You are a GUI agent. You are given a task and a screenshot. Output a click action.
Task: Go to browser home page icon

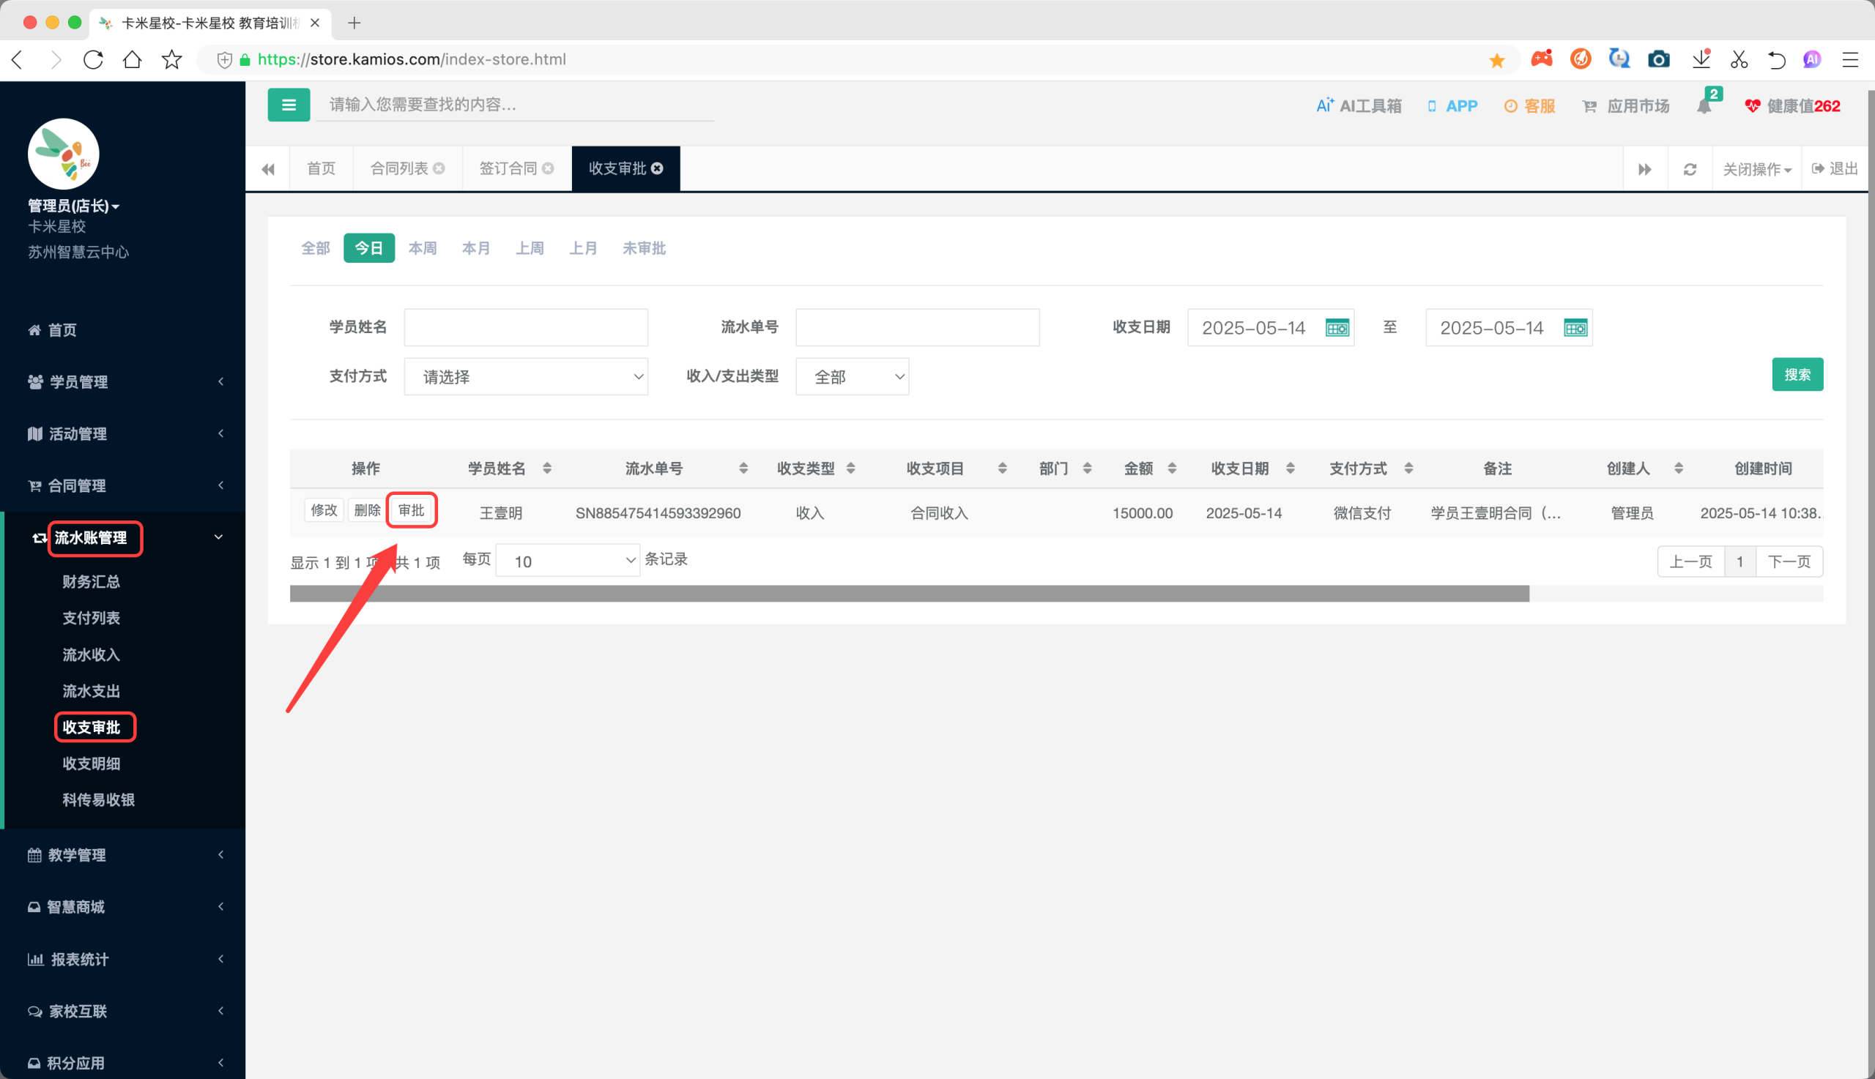132,59
